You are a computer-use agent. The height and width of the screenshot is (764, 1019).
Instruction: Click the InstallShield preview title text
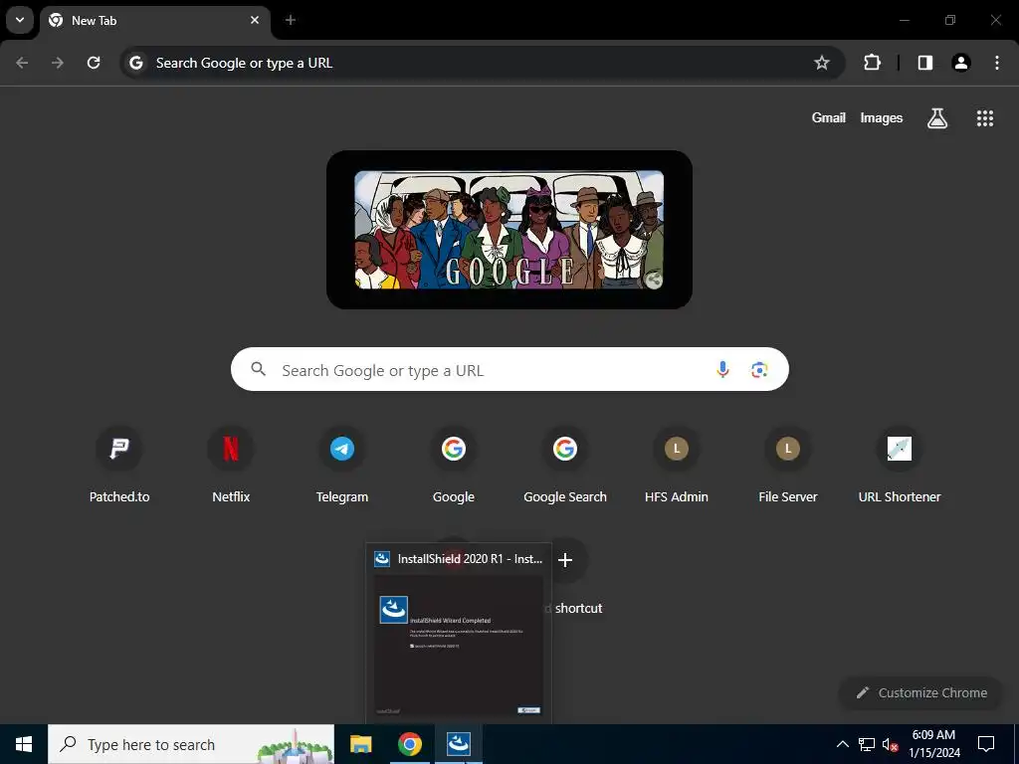470,559
